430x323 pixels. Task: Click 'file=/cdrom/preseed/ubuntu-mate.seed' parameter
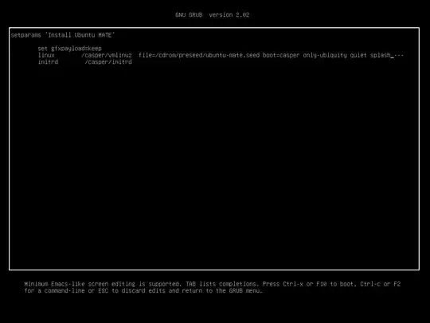(199, 55)
